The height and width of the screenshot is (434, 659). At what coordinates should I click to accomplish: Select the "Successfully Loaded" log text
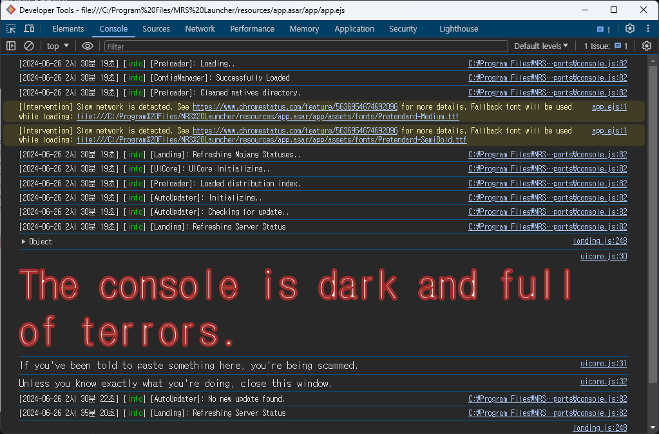(x=253, y=78)
